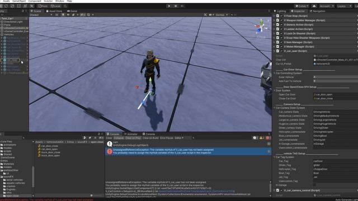Toggle scene effects with the effects icon
Screen dimensions: 358x201
click(73, 15)
